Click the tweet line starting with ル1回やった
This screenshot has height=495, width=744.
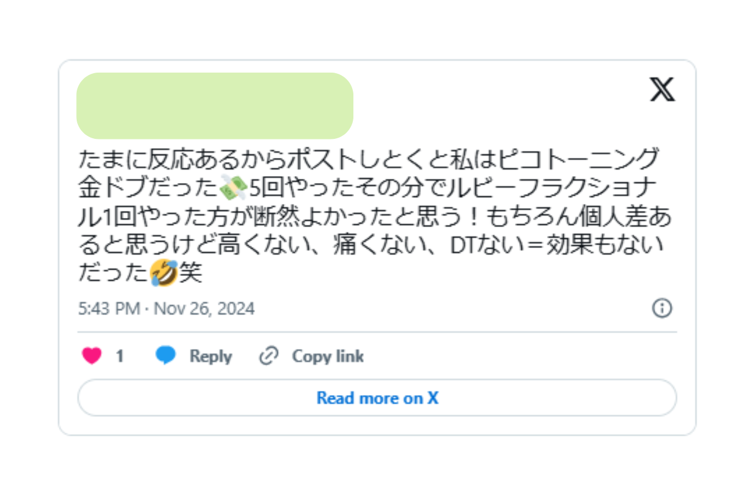point(375,217)
